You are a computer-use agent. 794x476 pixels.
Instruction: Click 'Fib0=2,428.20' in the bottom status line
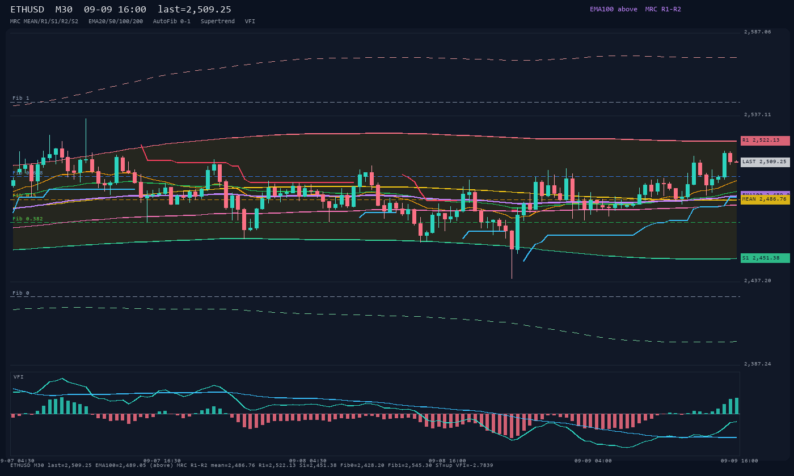[x=362, y=465]
